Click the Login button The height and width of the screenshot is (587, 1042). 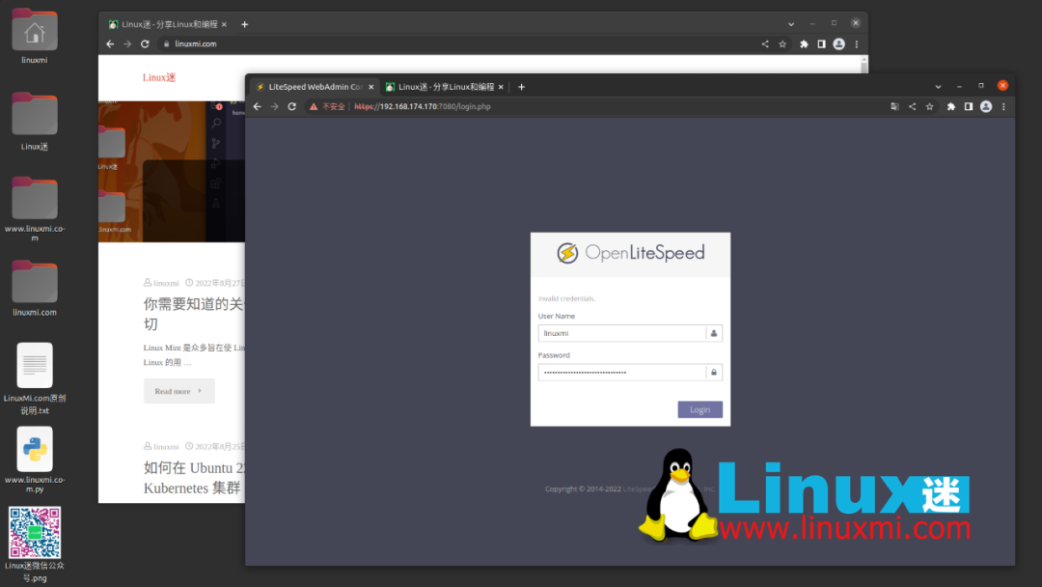click(x=699, y=409)
